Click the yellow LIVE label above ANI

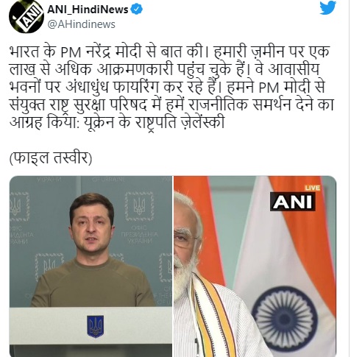312,188
